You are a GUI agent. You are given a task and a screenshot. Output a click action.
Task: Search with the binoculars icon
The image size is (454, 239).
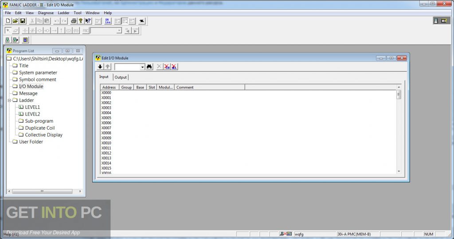click(x=149, y=67)
